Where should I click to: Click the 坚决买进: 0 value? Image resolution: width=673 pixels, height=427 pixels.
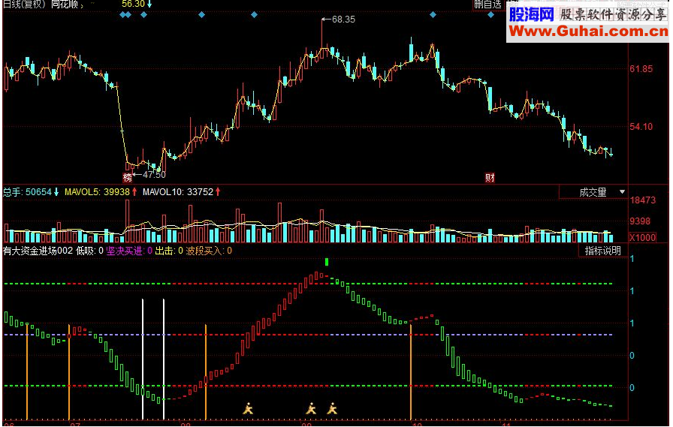coord(129,251)
